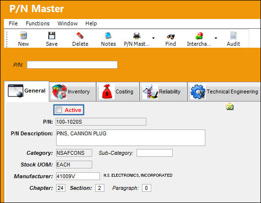Click the Manufacturer field 41009V
Viewport: 261px width, 203px height.
tap(78, 176)
